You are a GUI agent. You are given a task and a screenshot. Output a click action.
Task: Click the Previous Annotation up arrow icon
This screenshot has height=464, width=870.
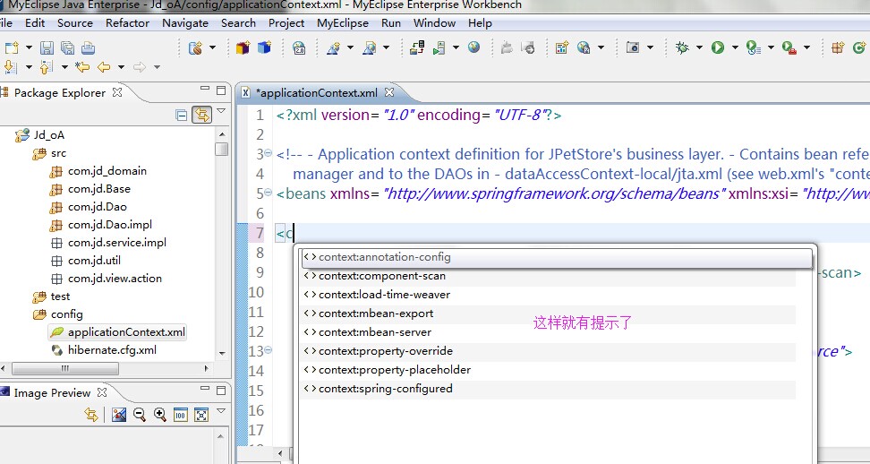click(47, 67)
